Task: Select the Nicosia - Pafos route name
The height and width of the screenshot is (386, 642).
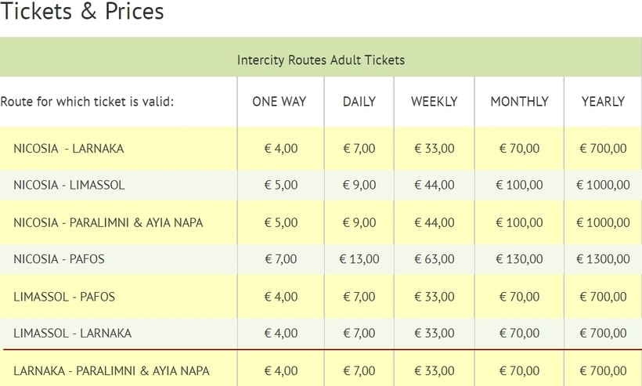Action: tap(59, 259)
